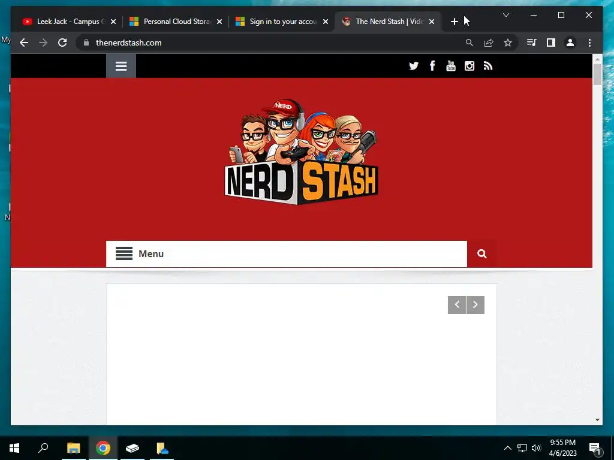The width and height of the screenshot is (614, 460).
Task: Show next slide in the slider
Action: coord(475,305)
